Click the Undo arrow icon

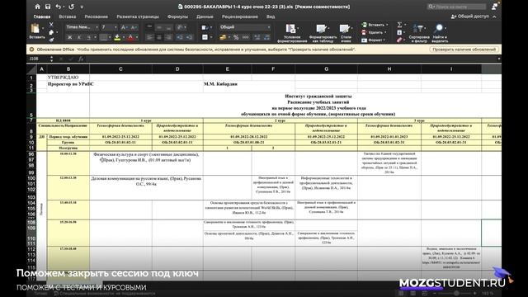point(59,7)
